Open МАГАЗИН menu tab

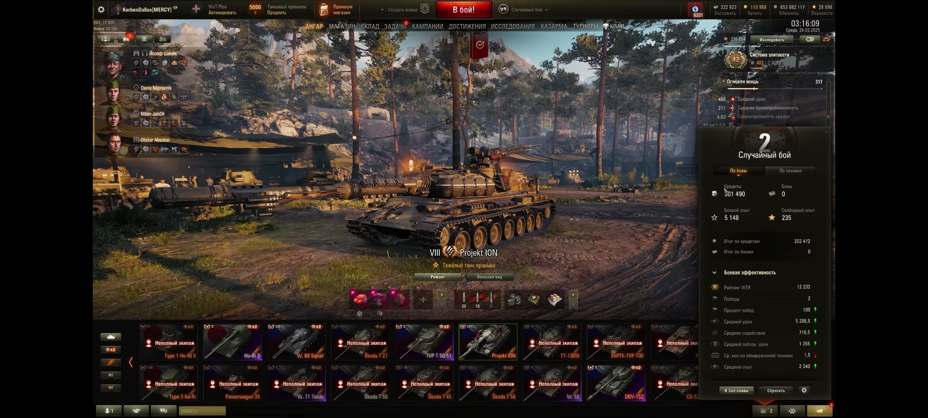pos(342,26)
